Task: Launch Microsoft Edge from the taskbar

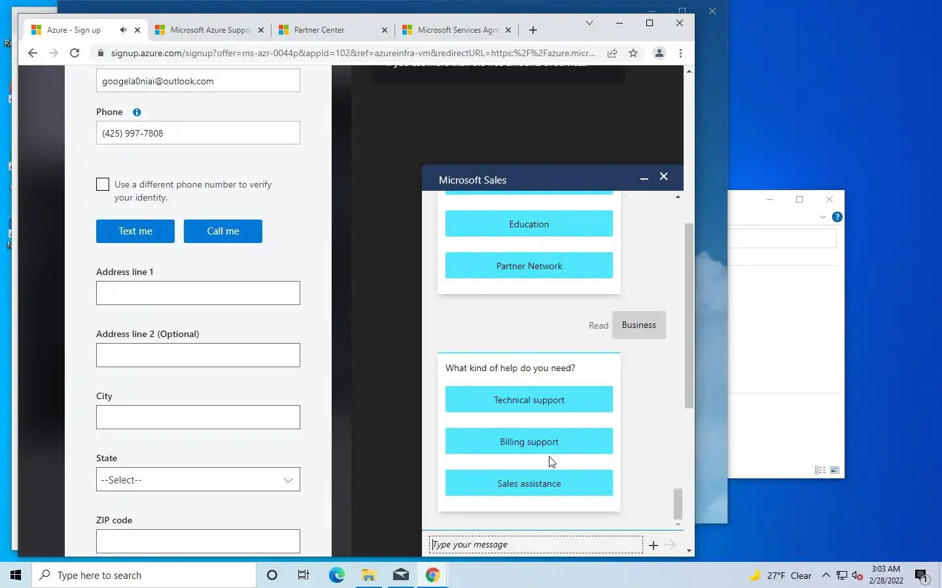Action: [337, 575]
